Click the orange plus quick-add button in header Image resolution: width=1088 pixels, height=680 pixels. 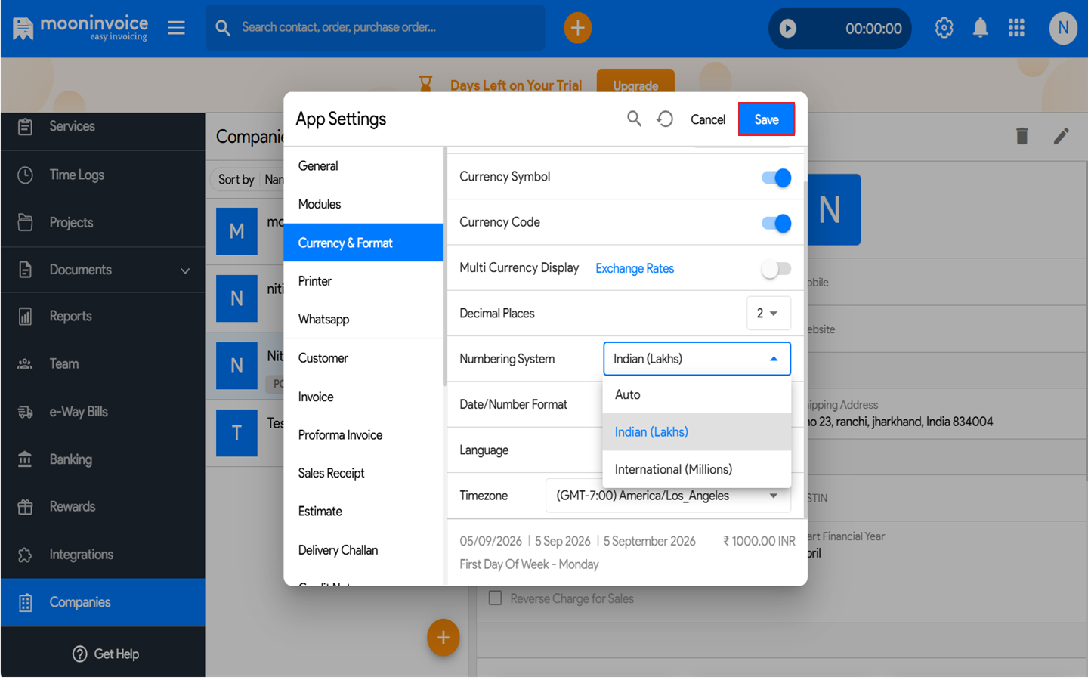tap(577, 28)
